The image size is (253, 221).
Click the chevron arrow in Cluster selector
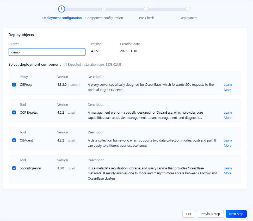click(81, 52)
